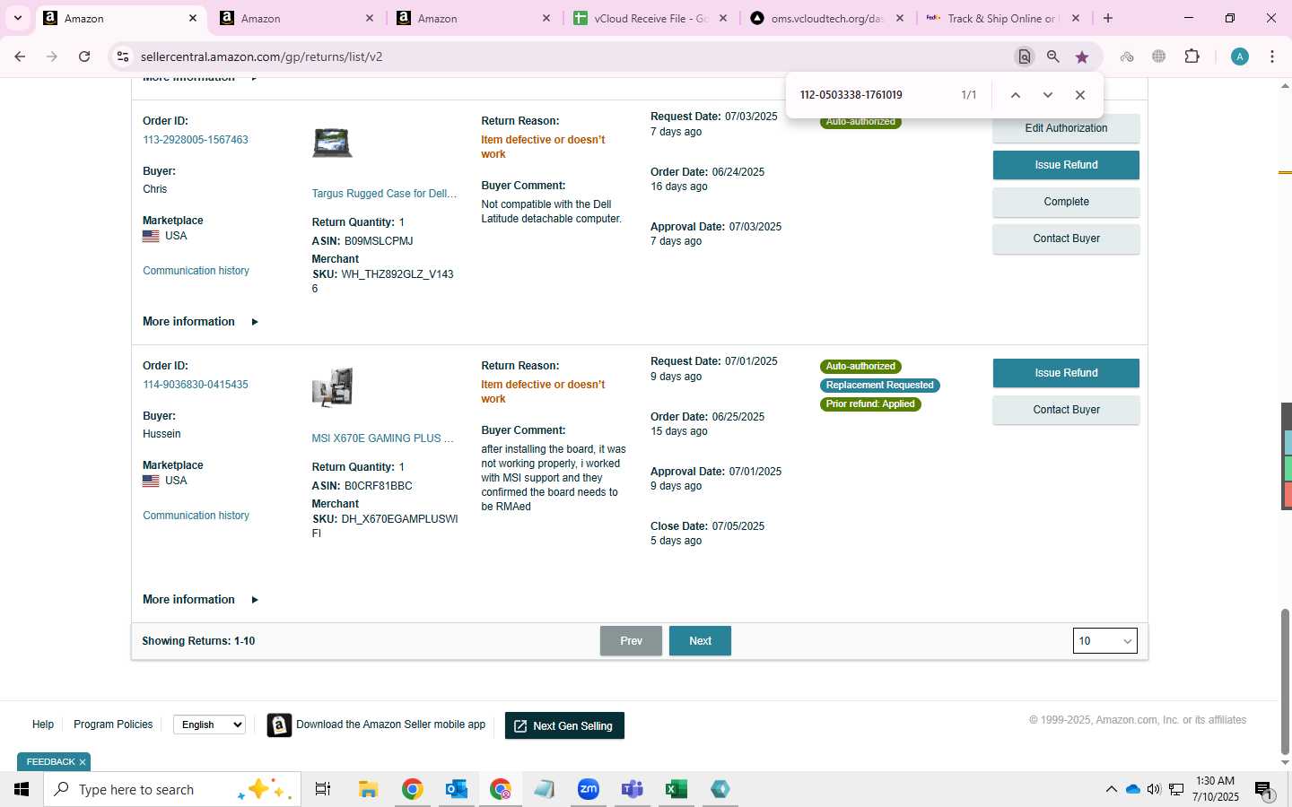This screenshot has height=807, width=1292.
Task: Open File Explorer from the taskbar
Action: (368, 789)
